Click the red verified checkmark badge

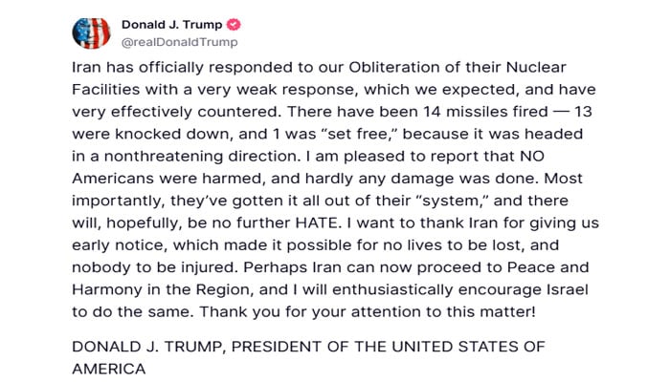pos(234,25)
